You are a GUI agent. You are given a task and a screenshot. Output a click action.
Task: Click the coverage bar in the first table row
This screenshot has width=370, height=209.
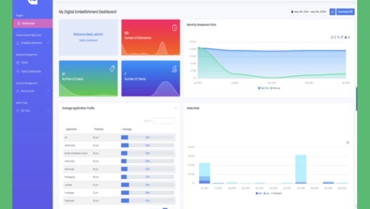click(x=148, y=137)
